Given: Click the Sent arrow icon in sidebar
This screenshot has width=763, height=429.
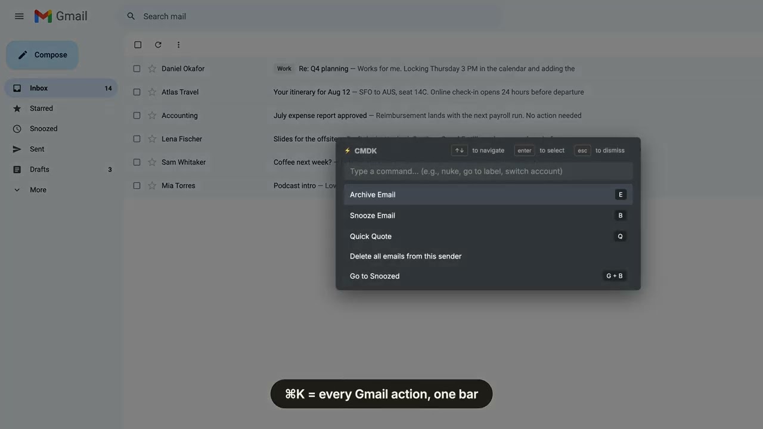Looking at the screenshot, I should coord(17,149).
